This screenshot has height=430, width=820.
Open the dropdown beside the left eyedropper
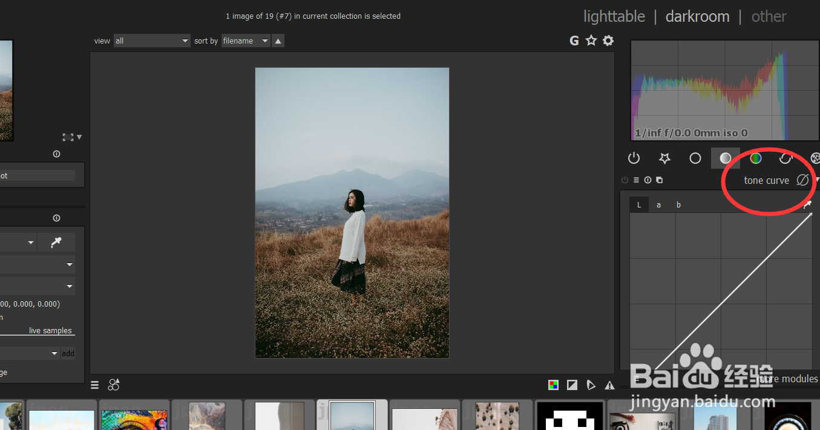tap(18, 243)
